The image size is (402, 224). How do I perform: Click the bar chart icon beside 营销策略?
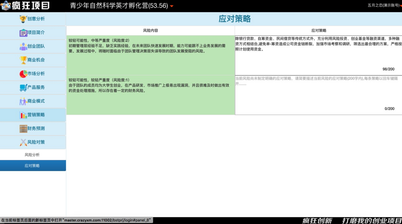click(x=23, y=115)
